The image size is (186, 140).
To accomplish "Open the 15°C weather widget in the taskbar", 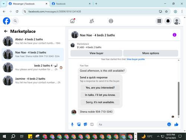I will [x=147, y=136].
